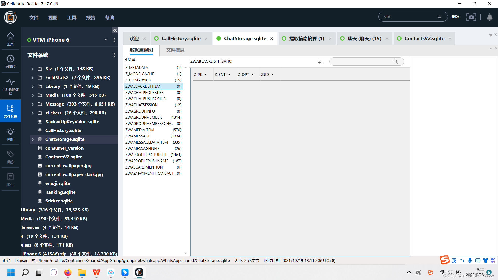
Task: Expand the ChatStorage.sqlite tree node
Action: pos(33,139)
